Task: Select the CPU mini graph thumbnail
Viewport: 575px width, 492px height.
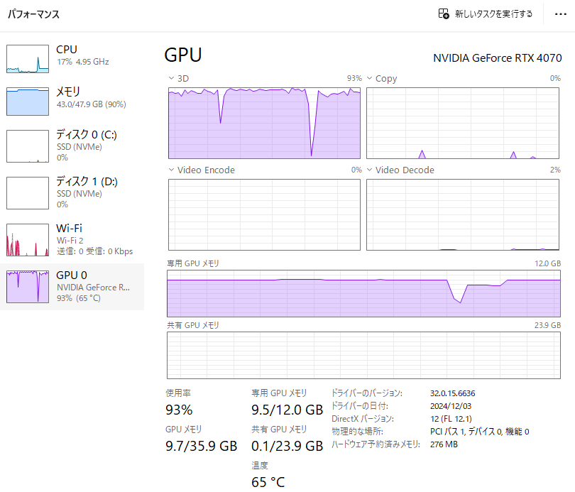Action: click(x=28, y=58)
